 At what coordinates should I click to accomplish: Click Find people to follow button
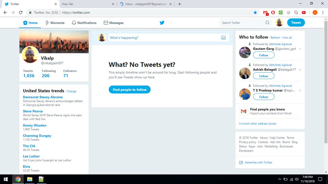click(x=130, y=89)
